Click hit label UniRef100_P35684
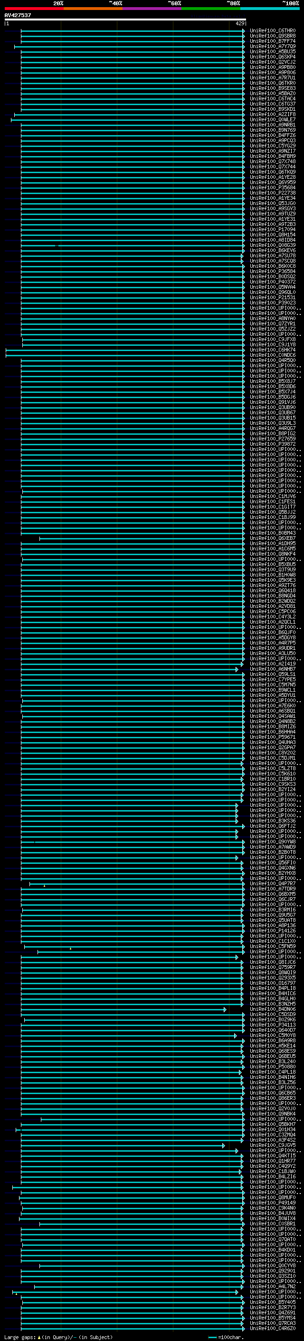Viewport: 304px width, 1341px height. (273, 187)
